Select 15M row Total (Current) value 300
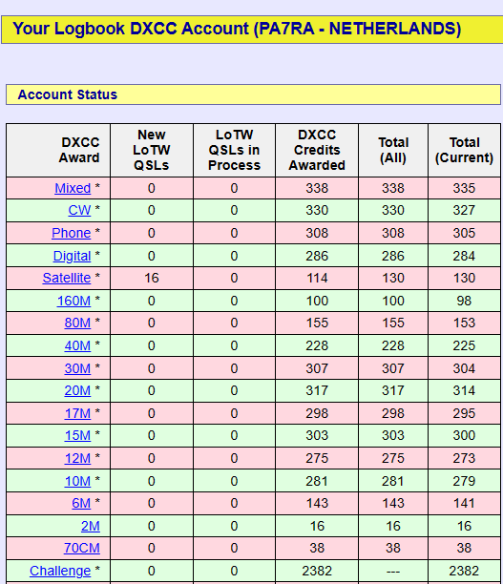The height and width of the screenshot is (584, 503). (464, 435)
